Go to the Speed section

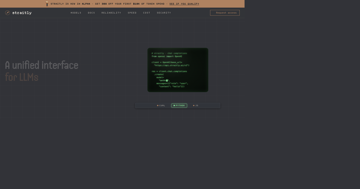point(132,13)
